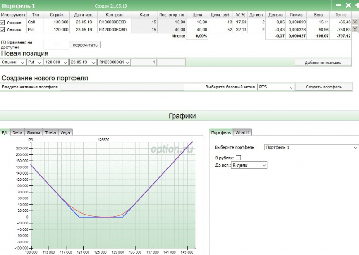Sort by the 'Вега' column header
The height and width of the screenshot is (255, 359).
pos(318,15)
